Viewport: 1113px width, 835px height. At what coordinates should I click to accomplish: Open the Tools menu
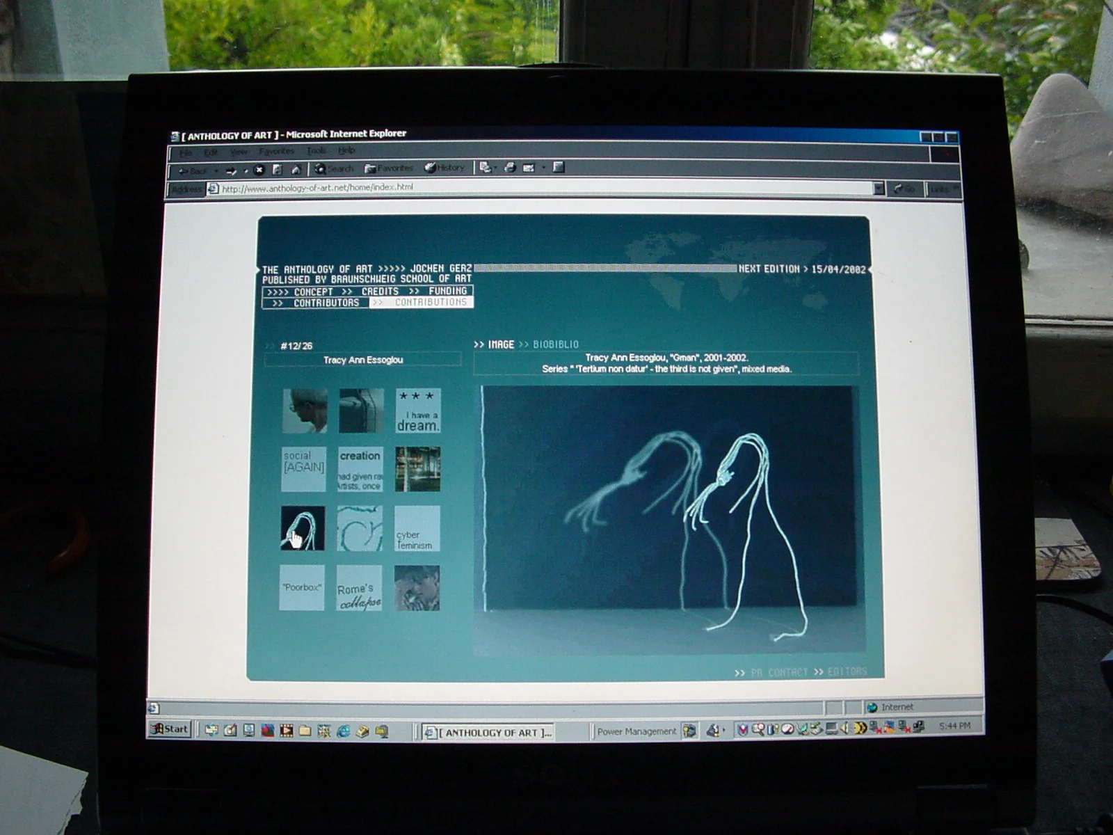[x=316, y=150]
